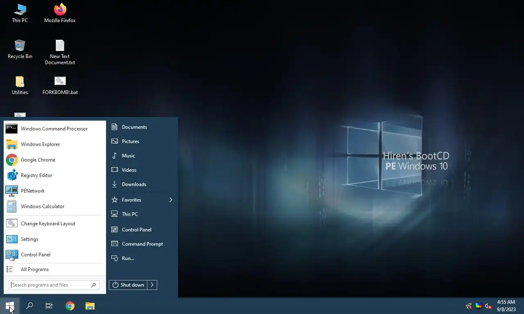Screen dimensions: 524x314
Task: Open This PC from Start menu right pane
Action: [142, 214]
